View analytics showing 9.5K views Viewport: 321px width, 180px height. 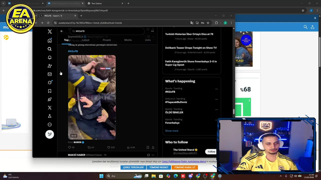click(x=131, y=147)
